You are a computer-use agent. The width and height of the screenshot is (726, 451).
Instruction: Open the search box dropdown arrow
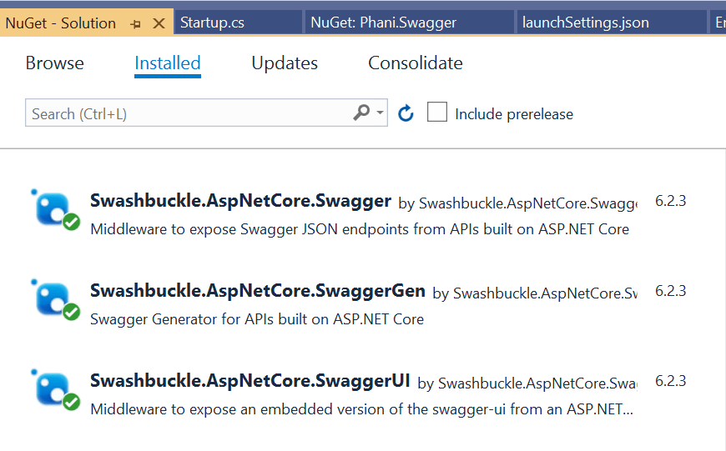[x=381, y=113]
